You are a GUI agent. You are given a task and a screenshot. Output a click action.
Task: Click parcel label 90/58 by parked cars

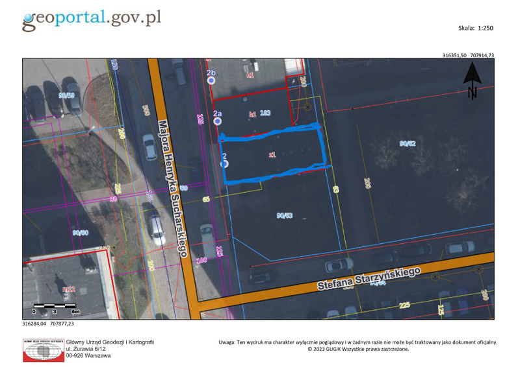pos(66,96)
